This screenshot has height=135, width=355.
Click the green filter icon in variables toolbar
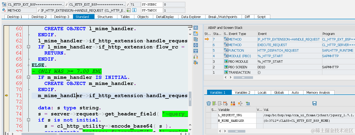247,103
